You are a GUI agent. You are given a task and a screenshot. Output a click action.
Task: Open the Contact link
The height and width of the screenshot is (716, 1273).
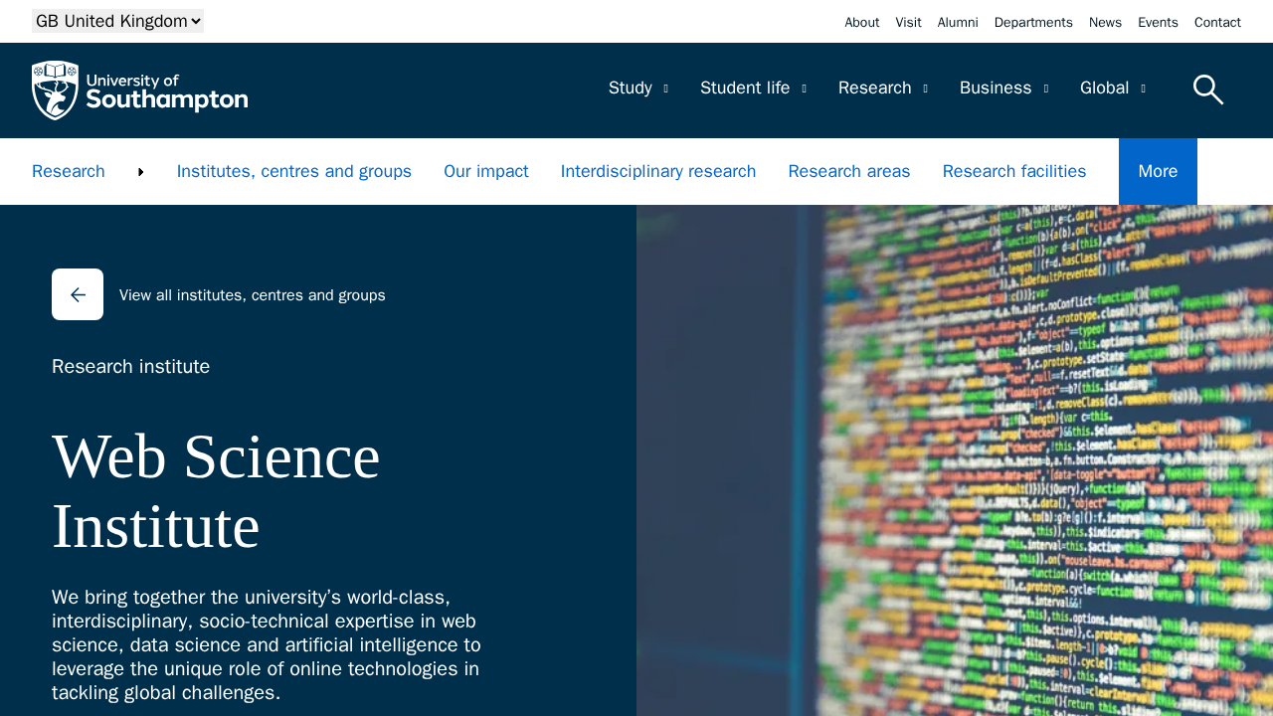[x=1217, y=22]
